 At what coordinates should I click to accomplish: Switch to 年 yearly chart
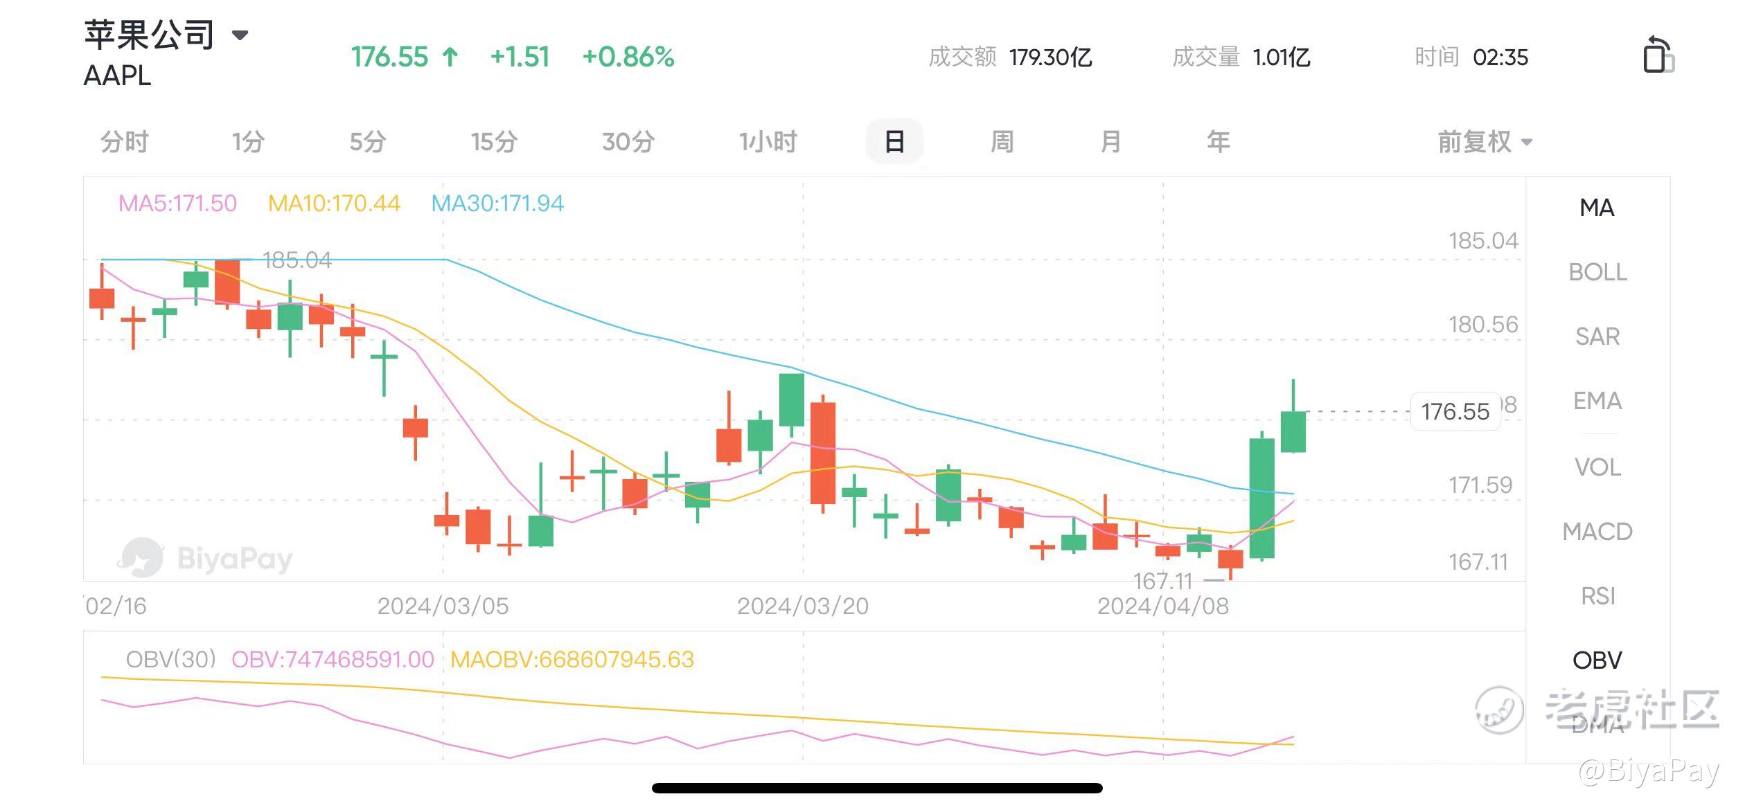click(1219, 142)
